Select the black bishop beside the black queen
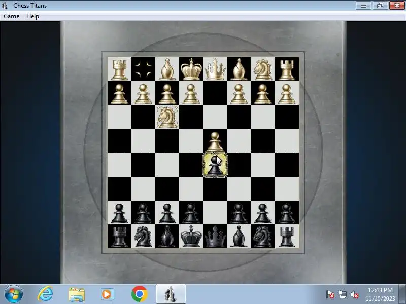Viewport: 406px width, 304px height. pyautogui.click(x=239, y=236)
